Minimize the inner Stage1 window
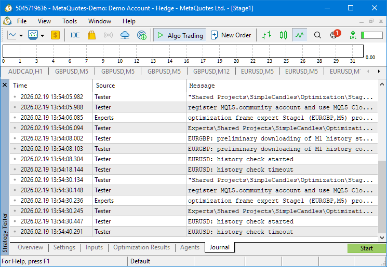This screenshot has height=267, width=387. [x=362, y=22]
